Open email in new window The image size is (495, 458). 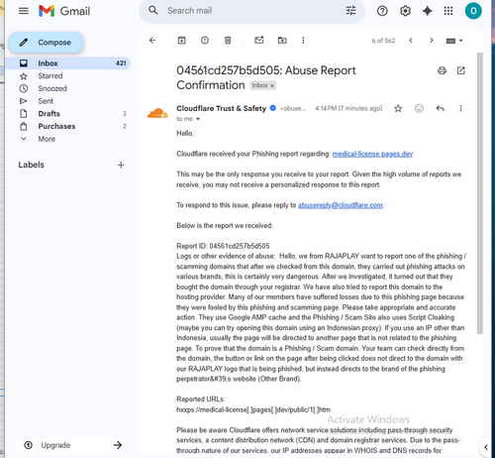point(460,70)
